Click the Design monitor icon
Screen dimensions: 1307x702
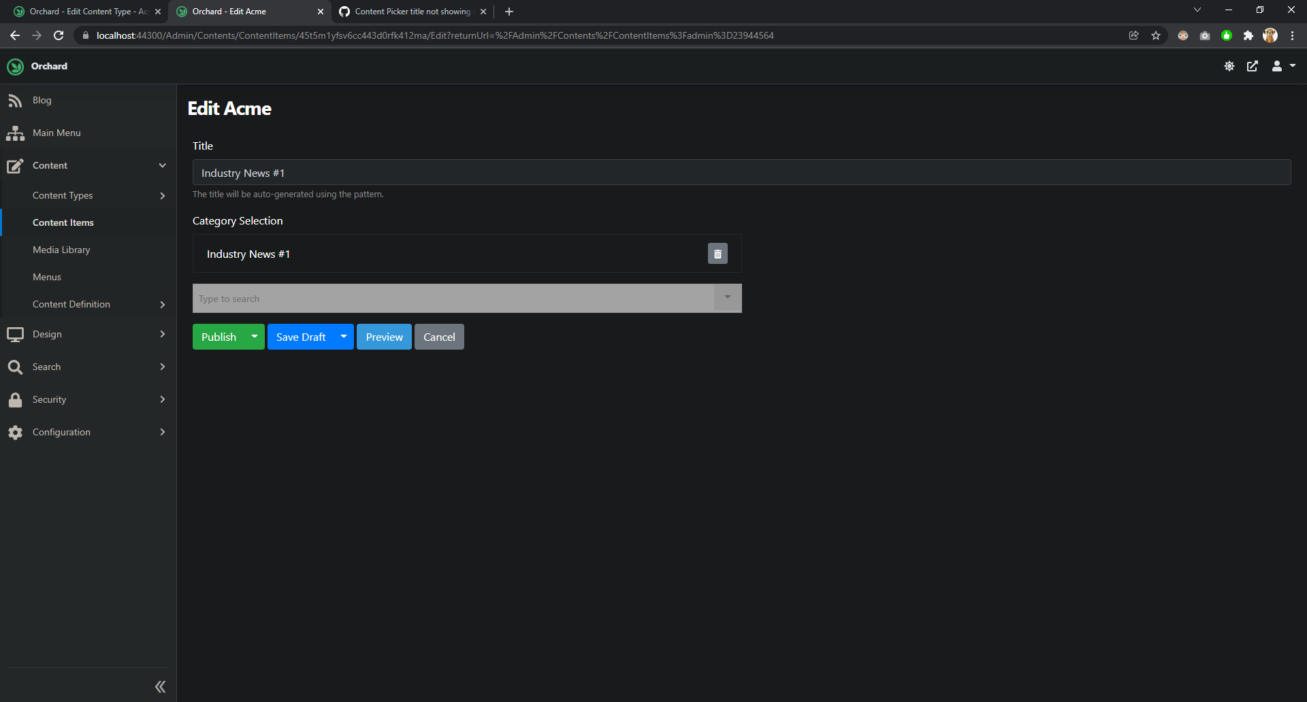tap(15, 335)
